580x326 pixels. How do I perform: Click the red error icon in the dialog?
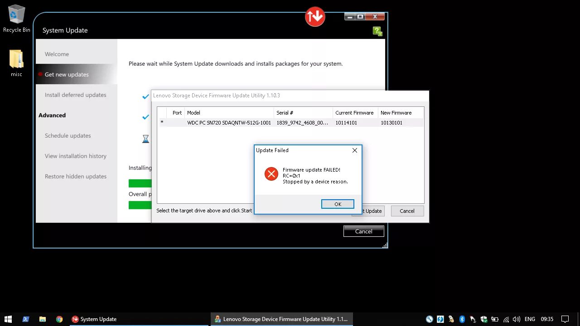click(271, 174)
